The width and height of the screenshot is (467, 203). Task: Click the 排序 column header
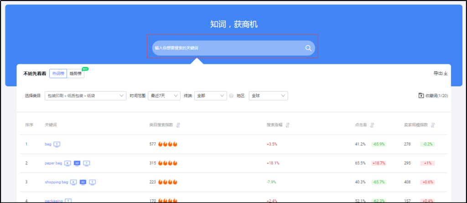29,125
